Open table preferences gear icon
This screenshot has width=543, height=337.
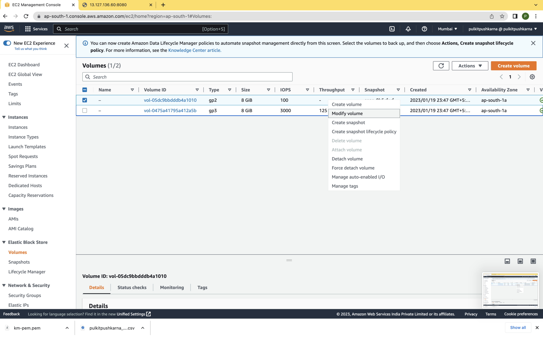[532, 77]
